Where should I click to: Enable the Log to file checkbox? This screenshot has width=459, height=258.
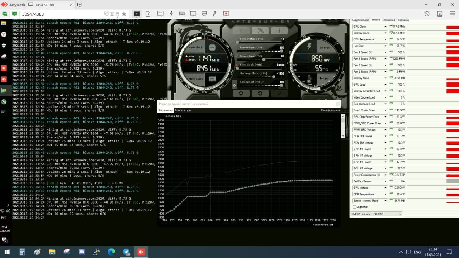(354, 207)
